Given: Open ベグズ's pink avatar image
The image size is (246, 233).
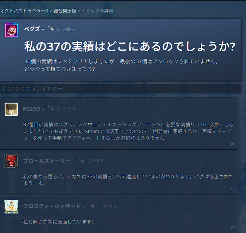Looking at the screenshot, I should [x=12, y=30].
